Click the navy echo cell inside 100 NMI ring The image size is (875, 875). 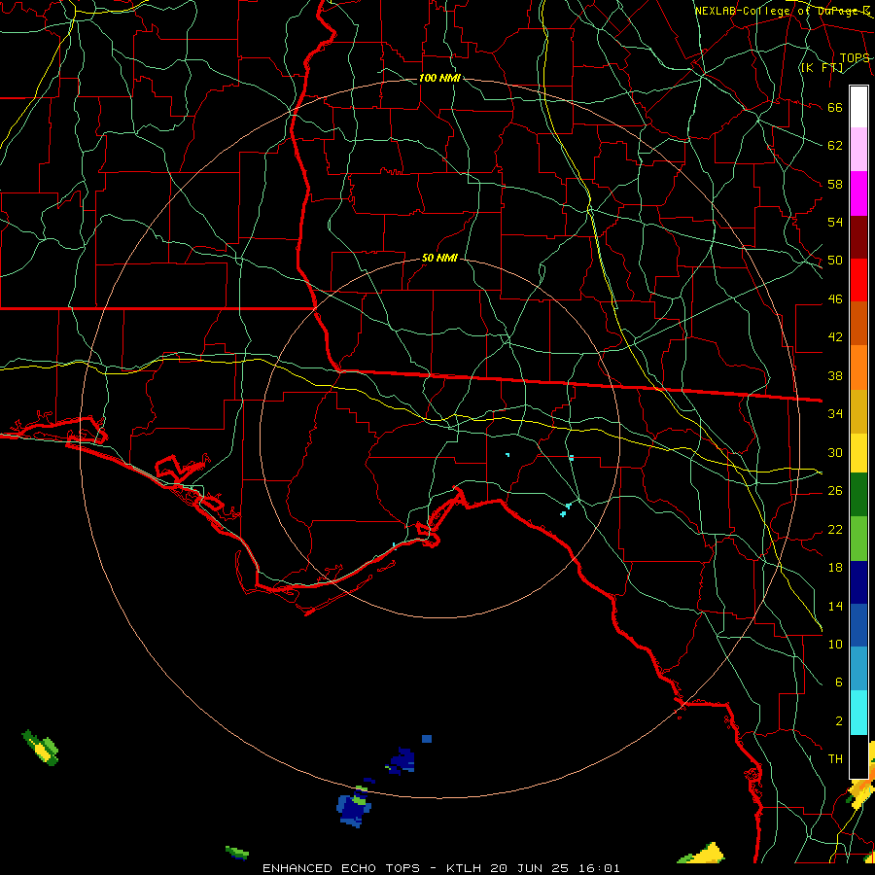[402, 761]
